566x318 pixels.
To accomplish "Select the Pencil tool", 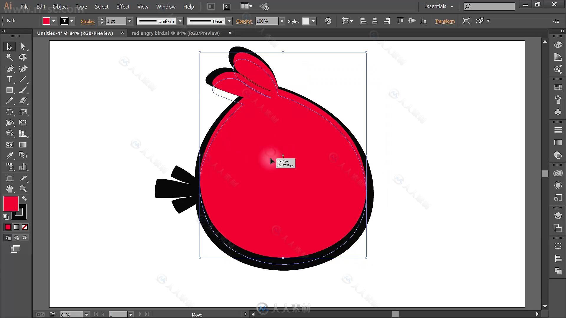I will [9, 101].
